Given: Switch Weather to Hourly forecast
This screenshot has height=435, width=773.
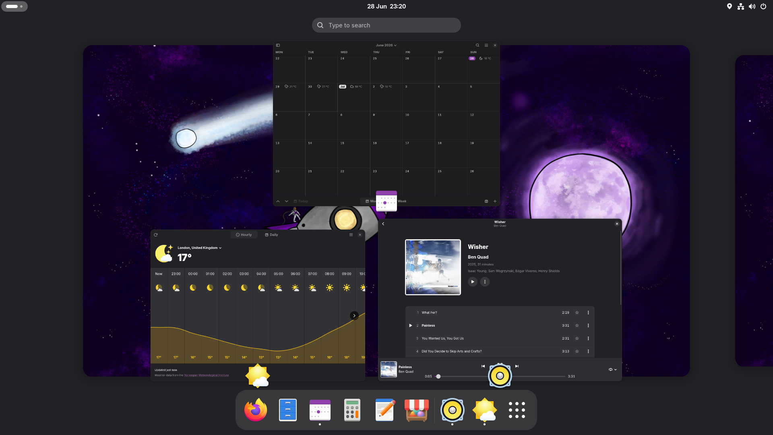Looking at the screenshot, I should click(x=244, y=235).
